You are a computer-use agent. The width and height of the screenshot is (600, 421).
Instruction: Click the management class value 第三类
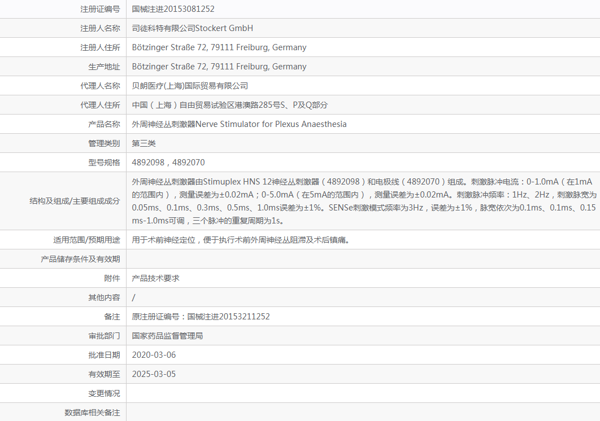pyautogui.click(x=144, y=143)
